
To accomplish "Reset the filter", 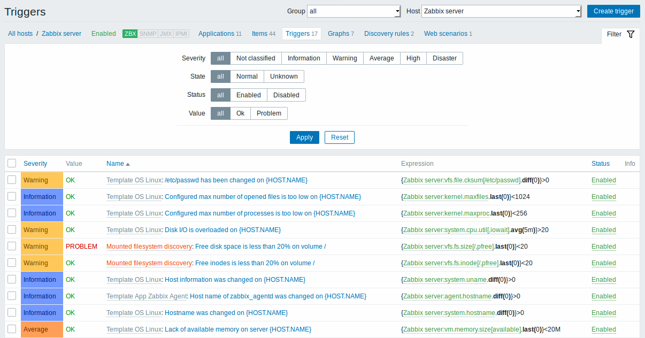I will 340,137.
